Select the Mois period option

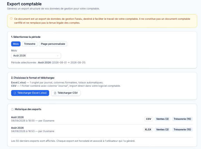[16, 44]
